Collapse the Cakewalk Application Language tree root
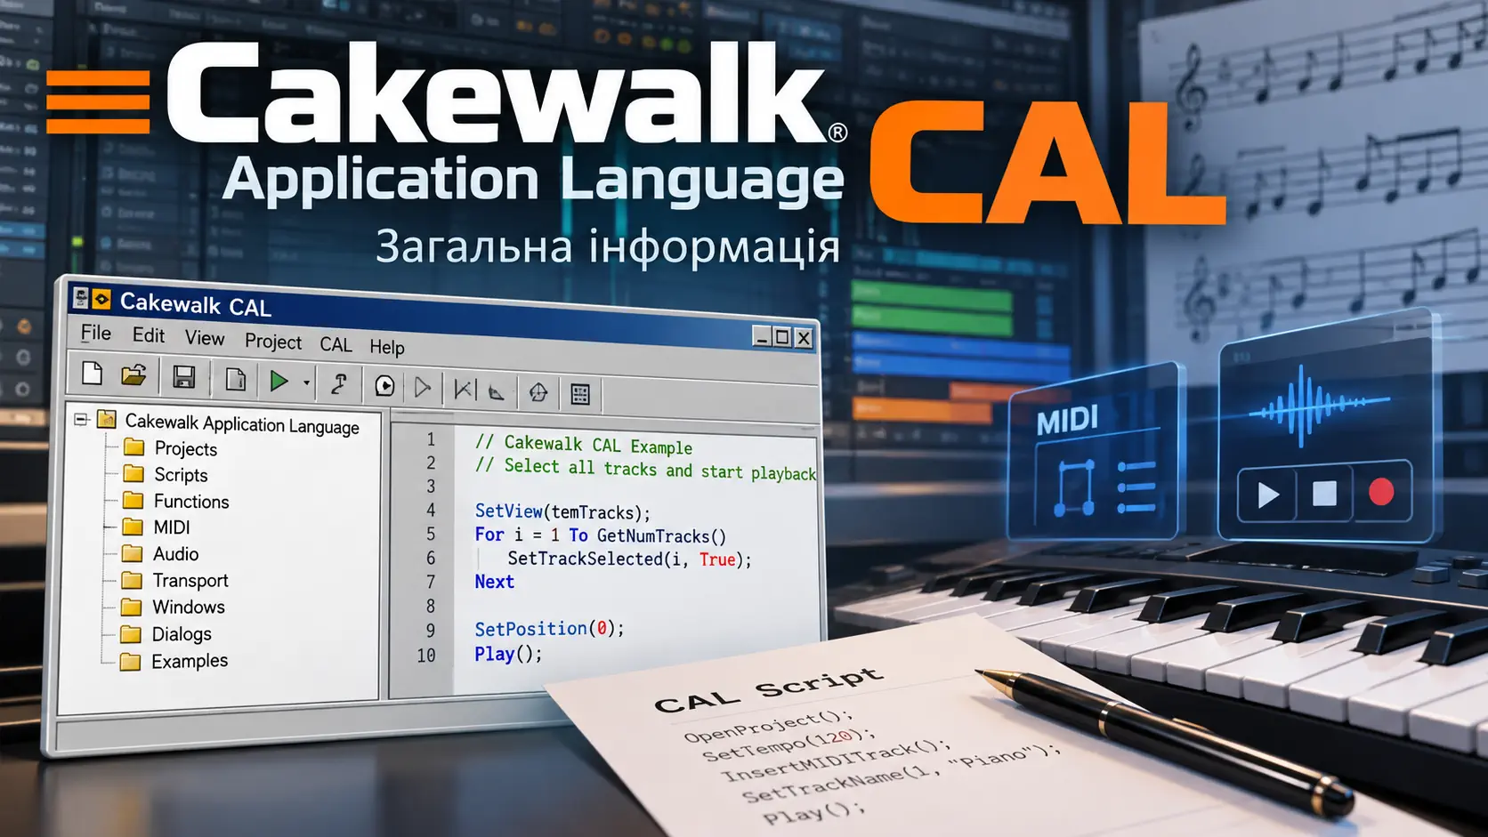 coord(81,419)
